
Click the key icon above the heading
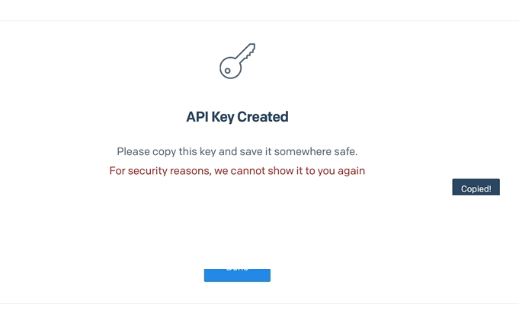[237, 61]
